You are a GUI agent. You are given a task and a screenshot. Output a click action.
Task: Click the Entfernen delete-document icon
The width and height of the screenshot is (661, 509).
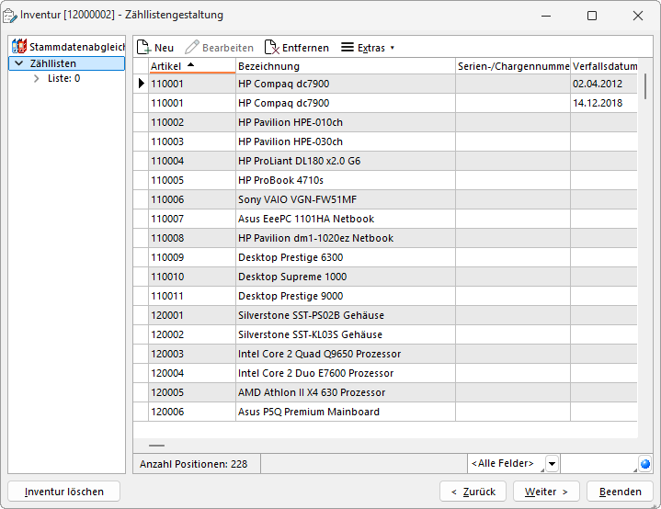pos(271,47)
